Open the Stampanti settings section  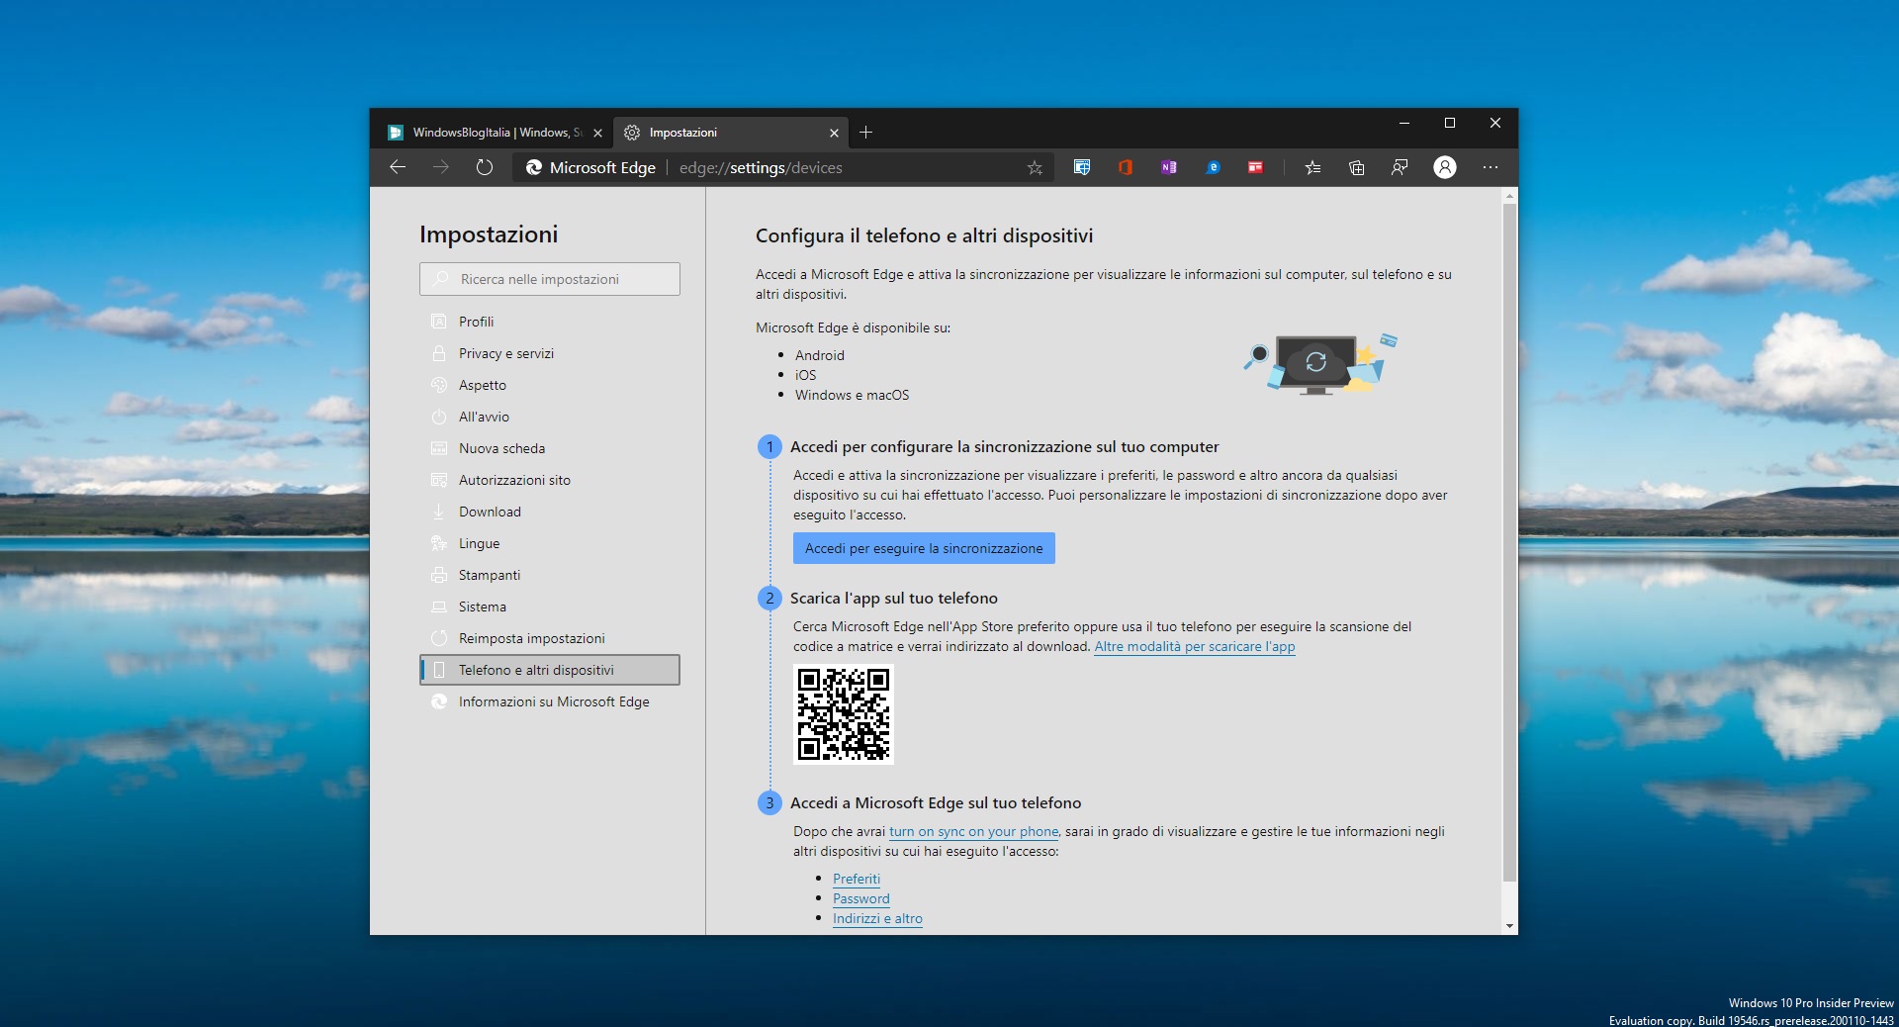point(550,575)
